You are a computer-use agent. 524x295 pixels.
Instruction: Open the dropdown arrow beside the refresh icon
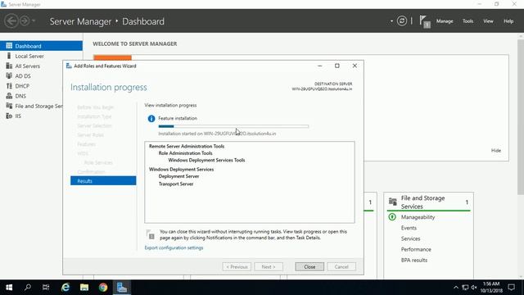tap(391, 21)
